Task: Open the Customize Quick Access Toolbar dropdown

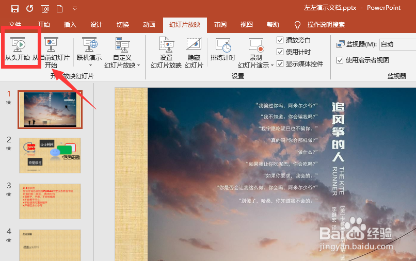Action: point(75,9)
